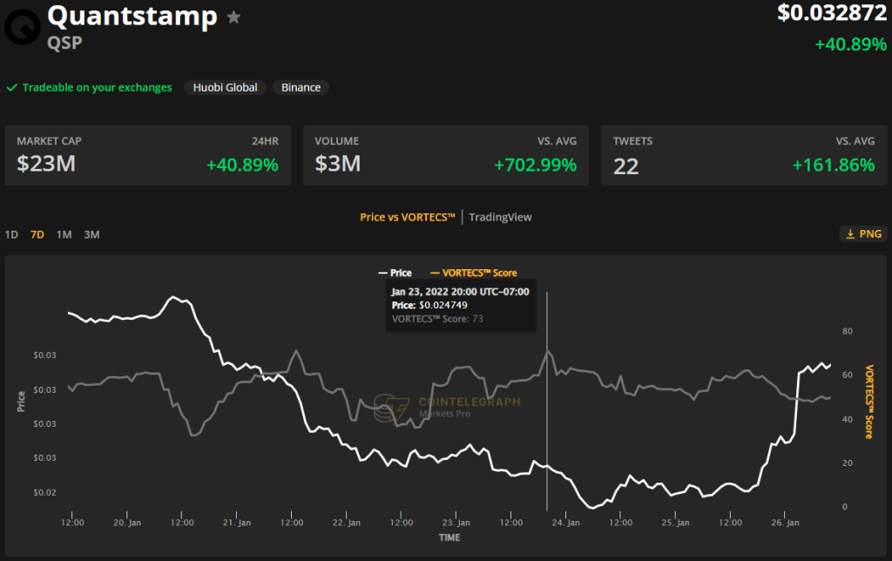Click the vertical crosshair marker on chart
The width and height of the screenshot is (892, 561).
(547, 401)
